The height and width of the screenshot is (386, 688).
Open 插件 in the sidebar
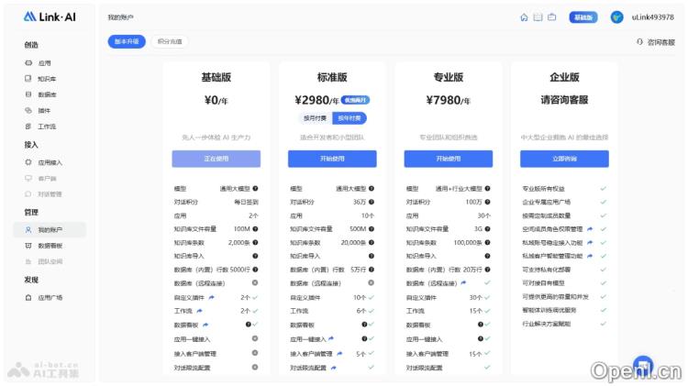(44, 111)
